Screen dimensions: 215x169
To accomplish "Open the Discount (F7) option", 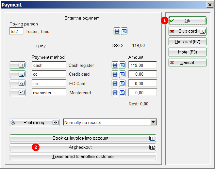I will click(x=187, y=42).
